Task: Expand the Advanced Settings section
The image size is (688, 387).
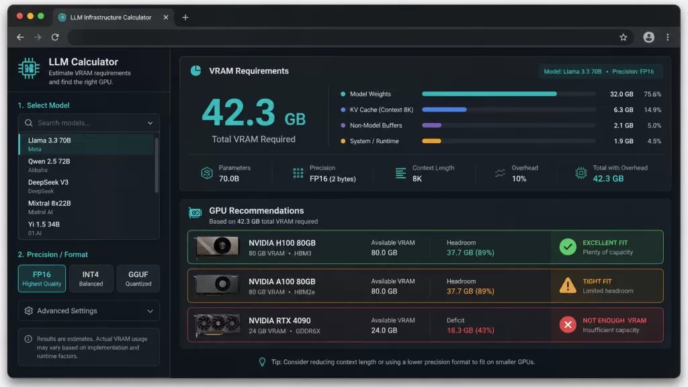Action: click(x=89, y=310)
